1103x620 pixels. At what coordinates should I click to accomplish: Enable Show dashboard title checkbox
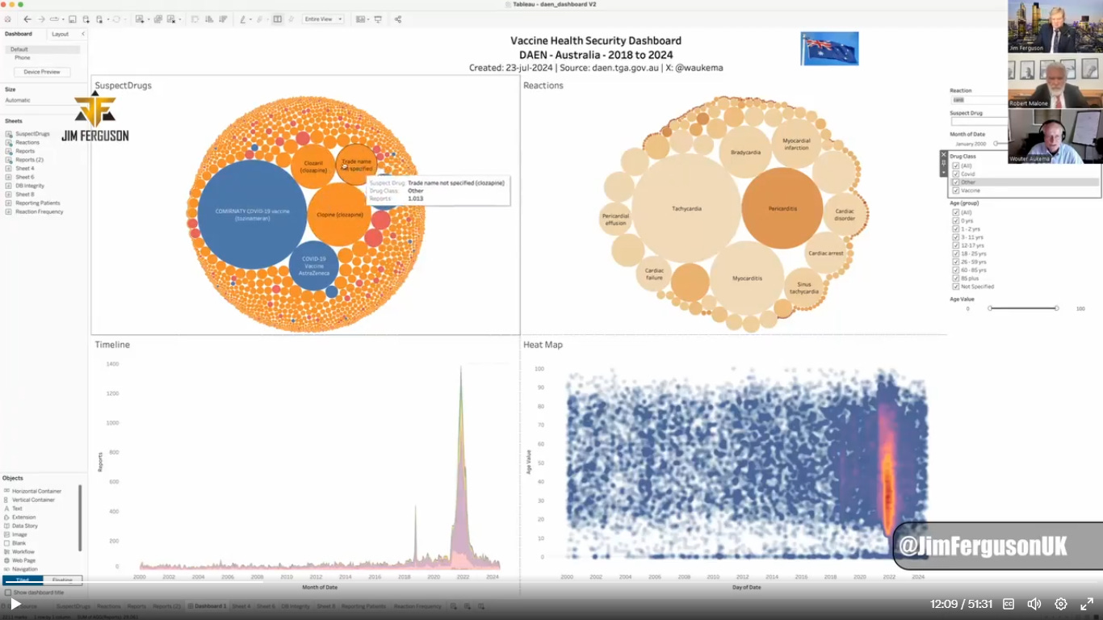(x=8, y=593)
